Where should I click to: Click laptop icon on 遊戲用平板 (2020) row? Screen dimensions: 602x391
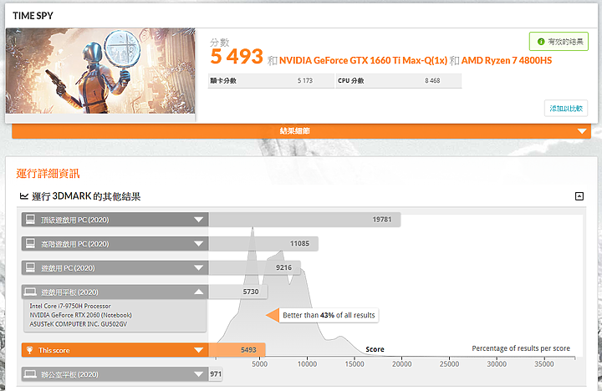tap(30, 292)
